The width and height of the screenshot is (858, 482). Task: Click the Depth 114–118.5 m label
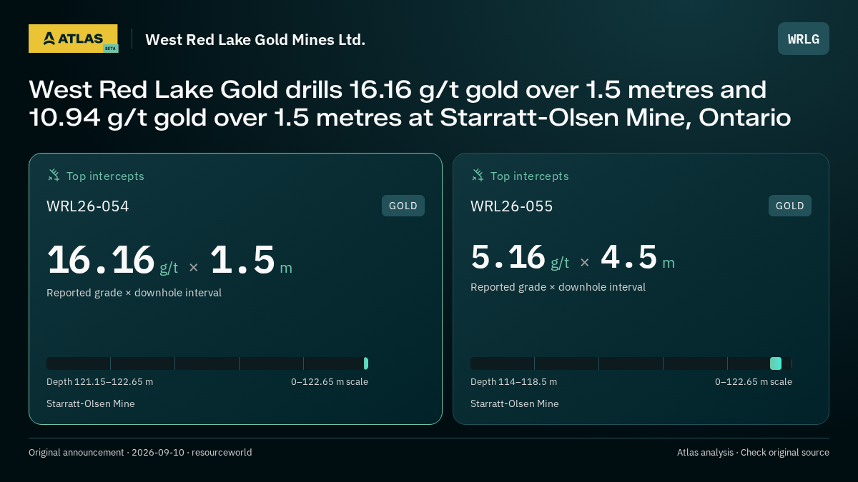513,382
